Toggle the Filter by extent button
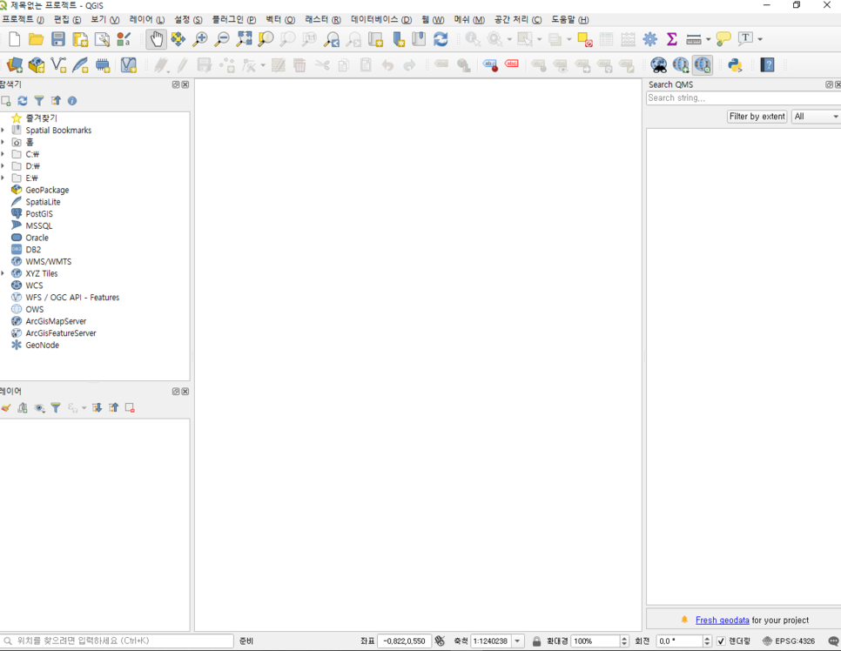Screen dimensions: 841x651 point(757,117)
